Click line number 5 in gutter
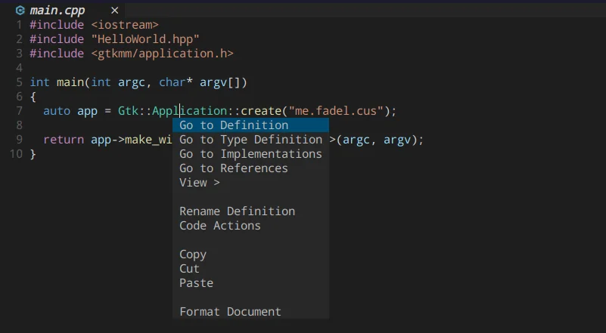606x333 pixels. (20, 82)
